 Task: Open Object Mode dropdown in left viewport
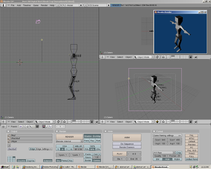45,122
